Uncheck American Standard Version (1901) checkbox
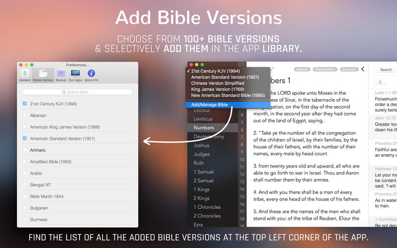The width and height of the screenshot is (397, 248). [x=24, y=138]
